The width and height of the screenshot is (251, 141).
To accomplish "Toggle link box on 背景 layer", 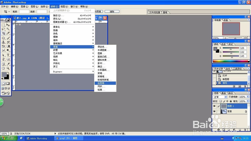I will [218, 111].
